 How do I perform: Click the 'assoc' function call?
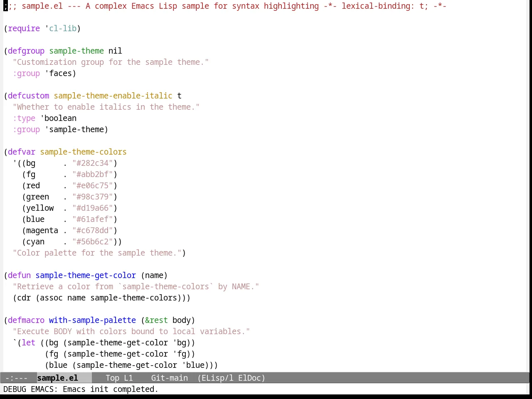coord(51,298)
